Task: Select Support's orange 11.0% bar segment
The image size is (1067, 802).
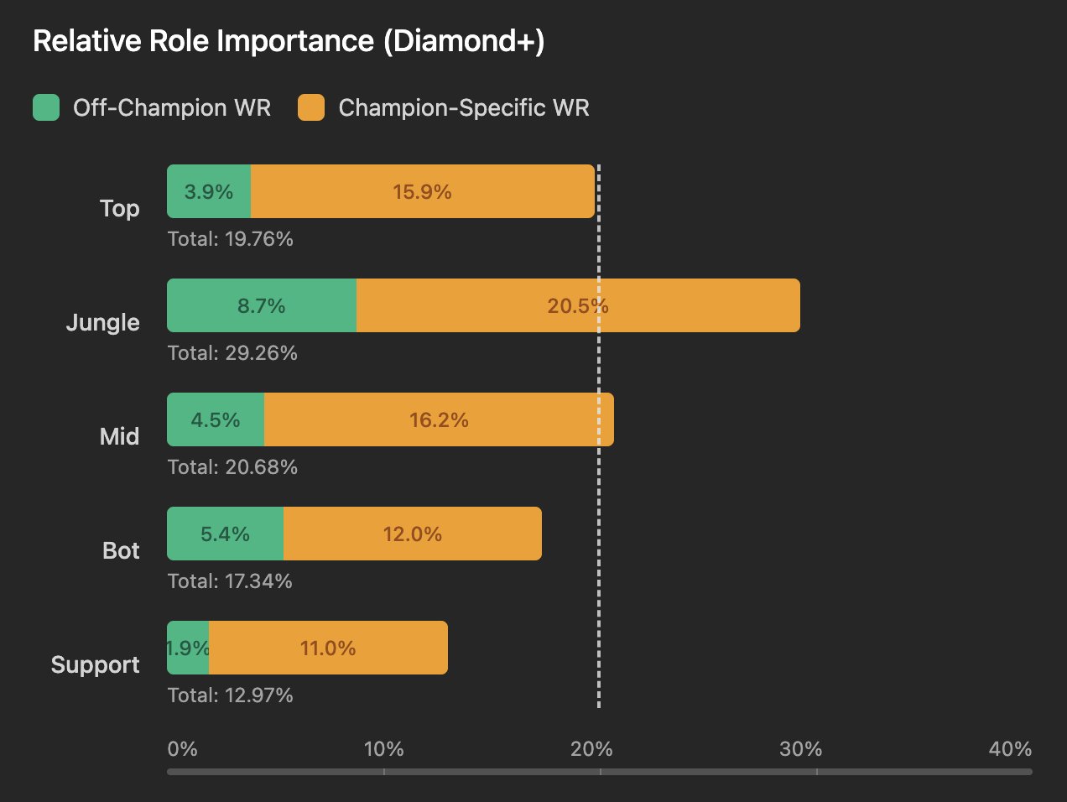Action: point(328,648)
